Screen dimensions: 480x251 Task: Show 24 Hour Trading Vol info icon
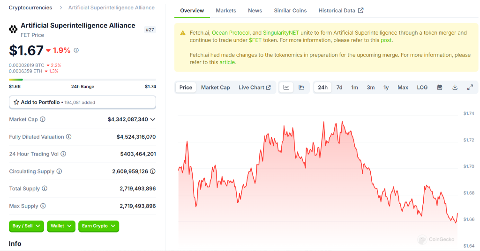pos(63,154)
